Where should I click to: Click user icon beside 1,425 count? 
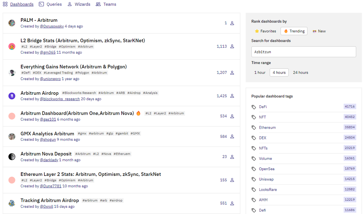point(232,96)
